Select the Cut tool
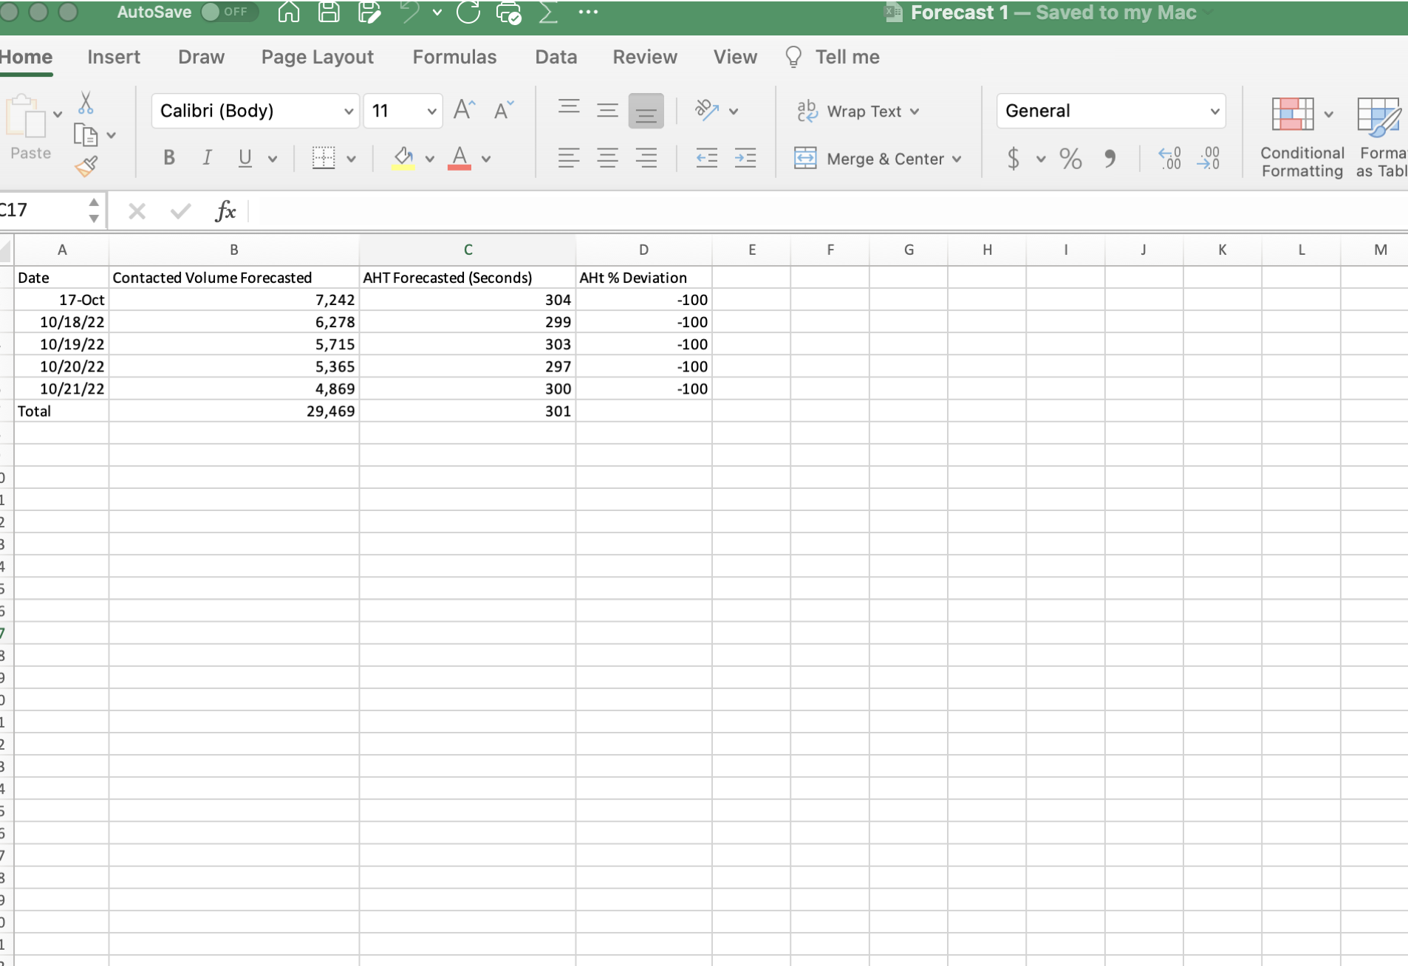Screen dimensions: 1408x966 point(86,102)
